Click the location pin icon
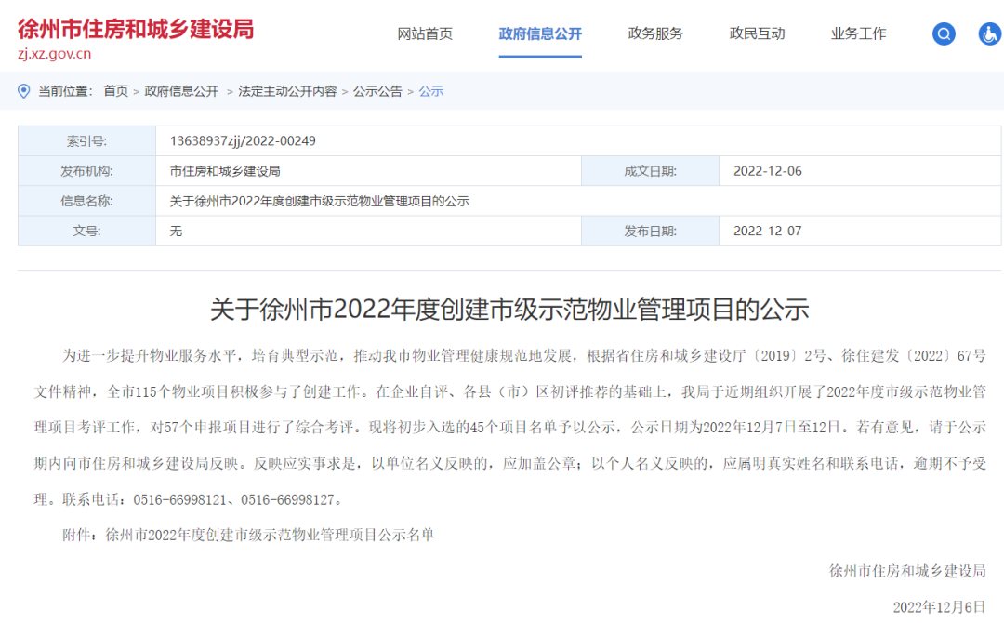This screenshot has width=1004, height=623. (23, 91)
